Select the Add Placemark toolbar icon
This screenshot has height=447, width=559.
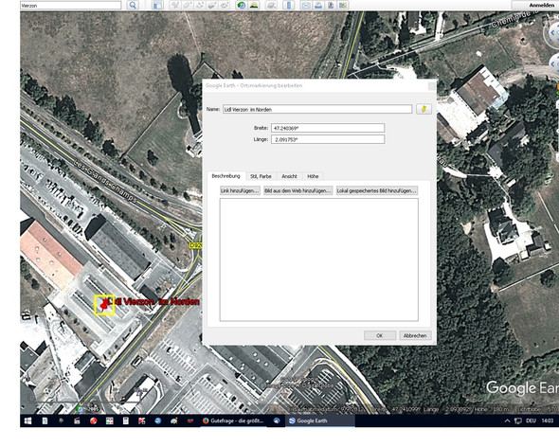pos(175,5)
